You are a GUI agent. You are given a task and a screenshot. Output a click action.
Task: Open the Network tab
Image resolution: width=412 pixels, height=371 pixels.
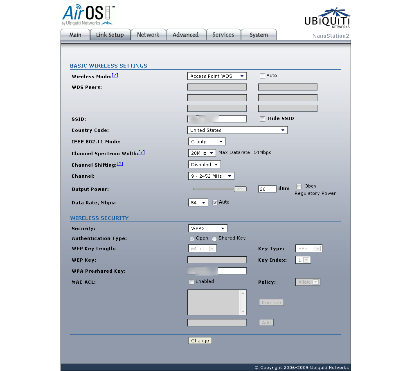pyautogui.click(x=148, y=35)
